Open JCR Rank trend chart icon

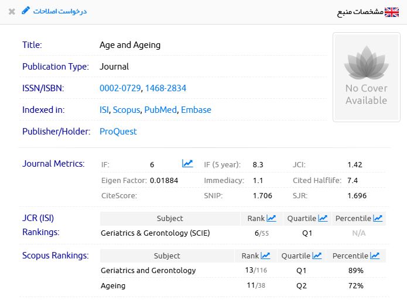point(272,218)
